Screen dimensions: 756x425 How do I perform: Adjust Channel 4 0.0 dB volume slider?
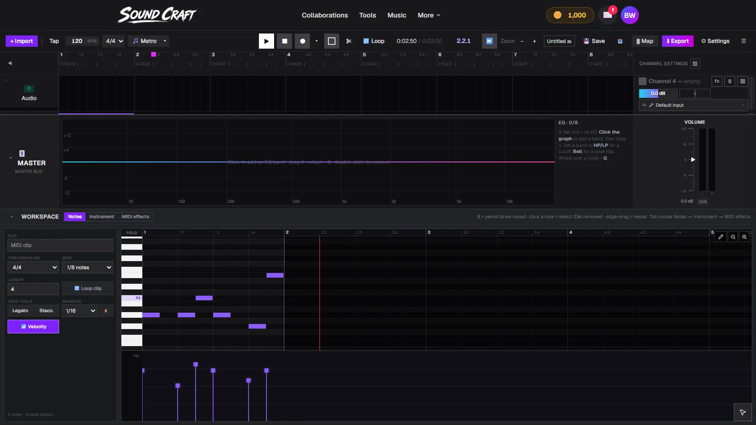coord(658,93)
